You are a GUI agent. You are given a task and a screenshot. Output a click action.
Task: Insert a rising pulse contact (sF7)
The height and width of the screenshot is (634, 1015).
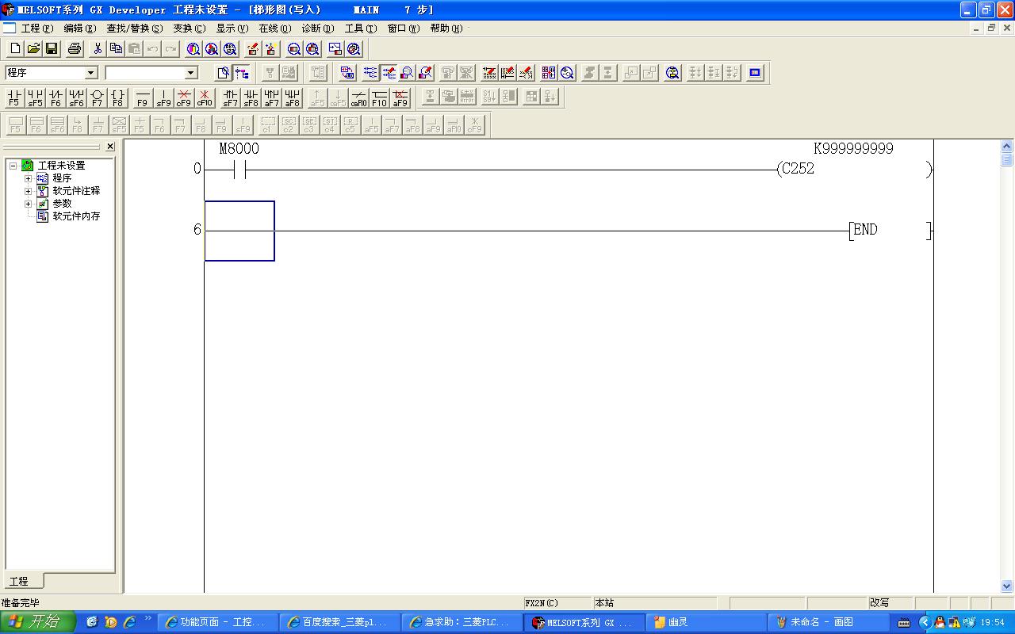(230, 97)
